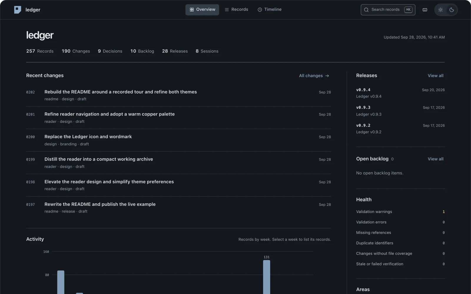Click 'No open backlog items.' message
This screenshot has width=471, height=294.
[380, 173]
